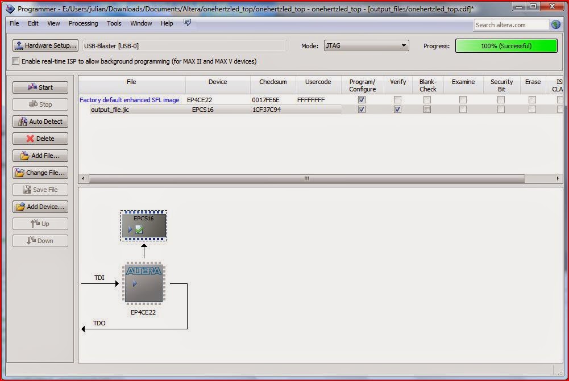Screen dimensions: 569x381
Task: Enable real-time ISP checkbox
Action: pyautogui.click(x=15, y=61)
